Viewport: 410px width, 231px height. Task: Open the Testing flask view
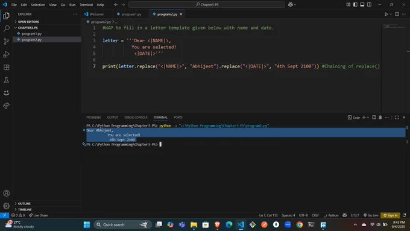(6, 80)
